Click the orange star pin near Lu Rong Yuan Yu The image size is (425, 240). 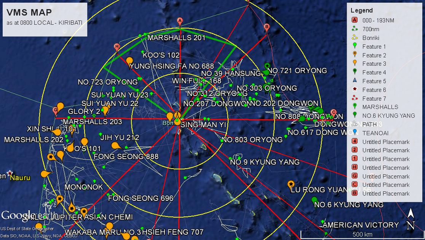(291, 184)
